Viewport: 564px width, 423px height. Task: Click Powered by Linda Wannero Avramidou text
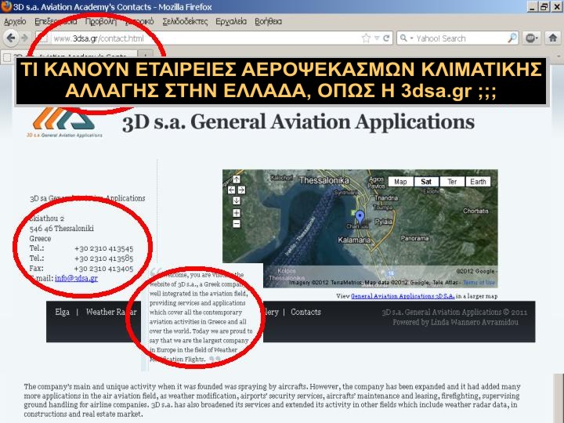point(455,322)
